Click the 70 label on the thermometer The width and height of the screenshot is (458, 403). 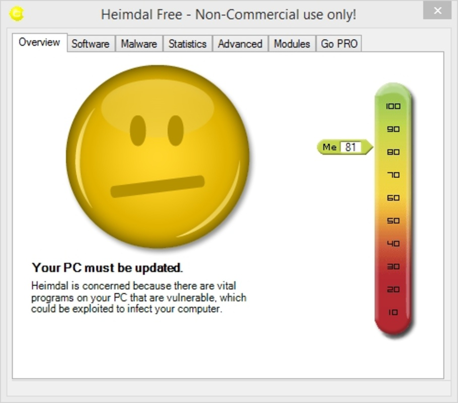point(393,175)
